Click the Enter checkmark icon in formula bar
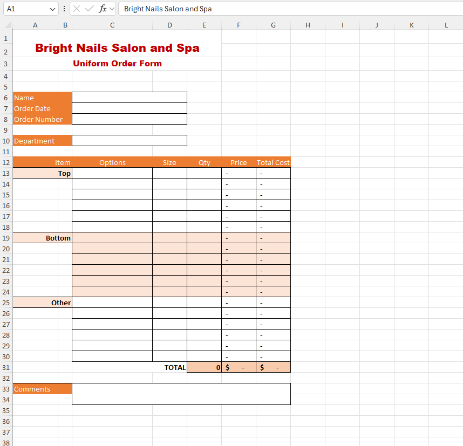This screenshot has height=446, width=463. (89, 9)
